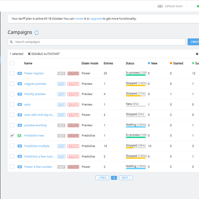Click the M mode badge for Power regress
This screenshot has width=199, height=199.
click(x=20, y=73)
